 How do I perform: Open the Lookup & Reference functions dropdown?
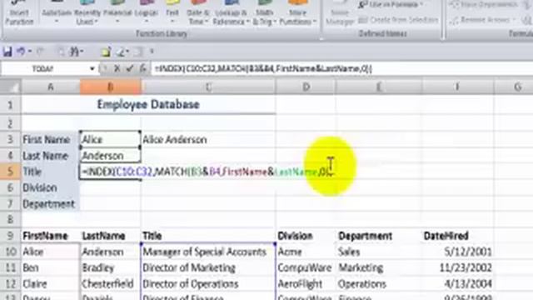pos(231,13)
